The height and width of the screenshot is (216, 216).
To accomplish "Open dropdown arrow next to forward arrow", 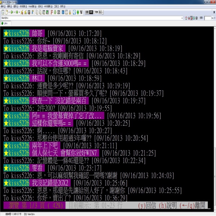I will tap(19, 12).
